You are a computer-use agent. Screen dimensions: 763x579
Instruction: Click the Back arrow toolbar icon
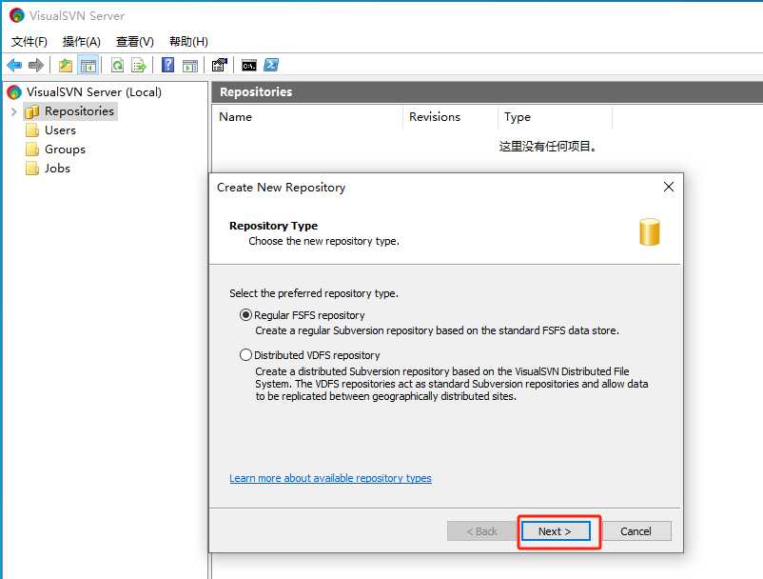(x=14, y=65)
